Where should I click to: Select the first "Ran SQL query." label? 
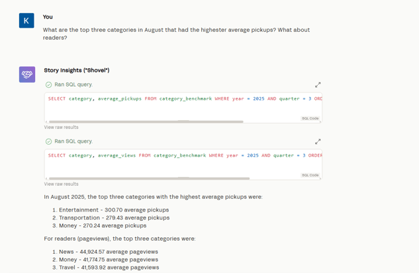coord(73,85)
